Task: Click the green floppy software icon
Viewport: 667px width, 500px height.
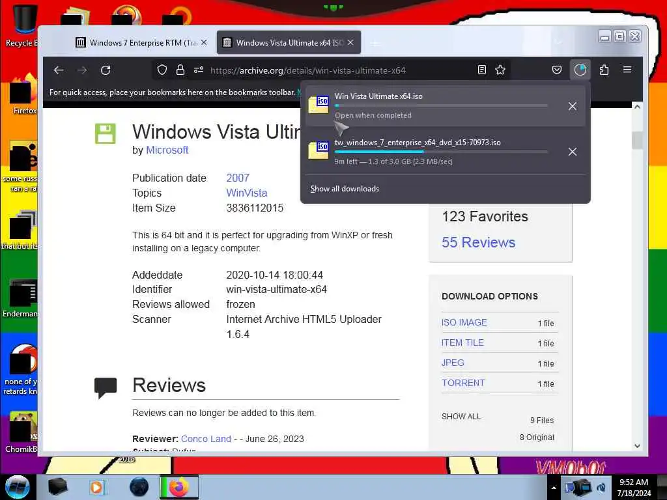Action: [x=106, y=133]
